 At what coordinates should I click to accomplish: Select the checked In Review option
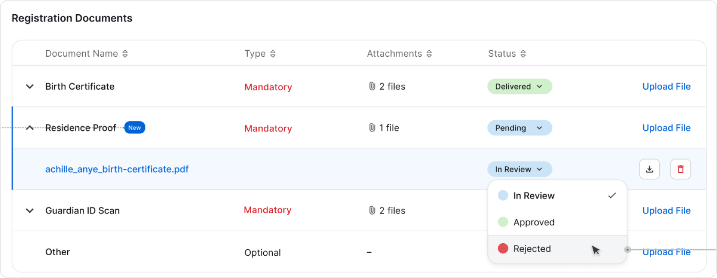pyautogui.click(x=534, y=196)
